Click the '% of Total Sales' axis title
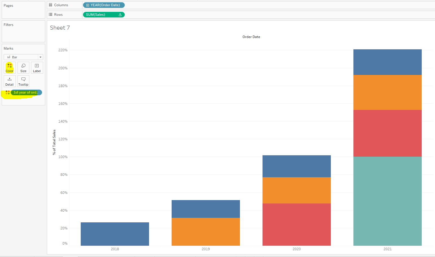 (54, 142)
